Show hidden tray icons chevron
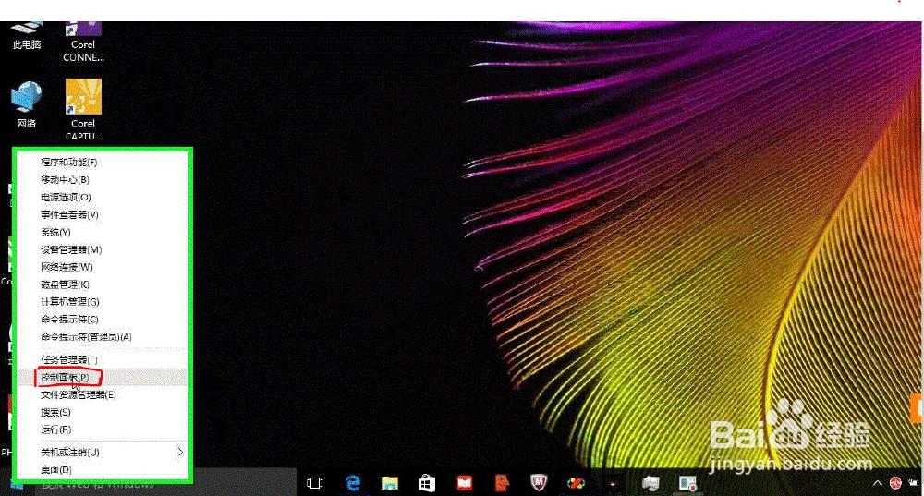This screenshot has width=924, height=496. (x=878, y=484)
